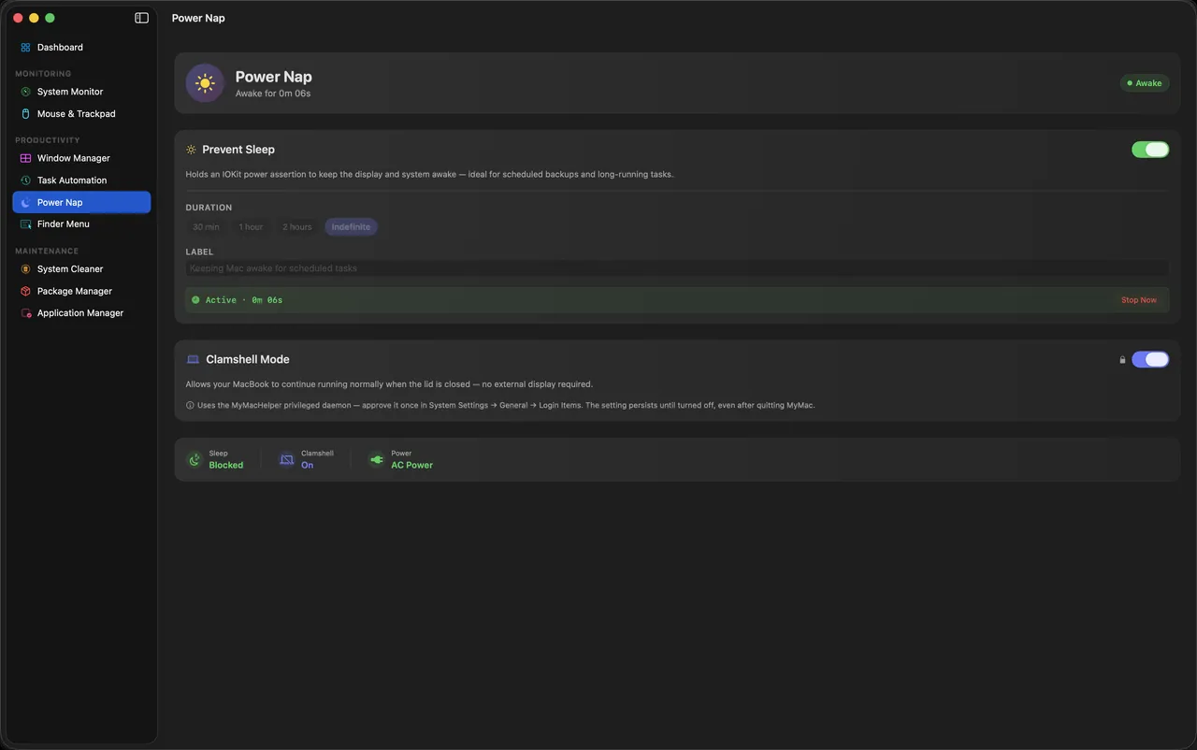Click the large sun icon in Power Nap header

pyautogui.click(x=205, y=83)
